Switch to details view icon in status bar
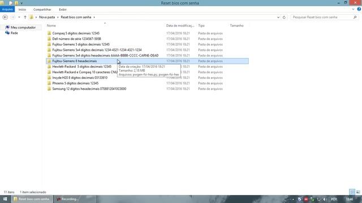Screen dimensions: 362x203 (x=352, y=192)
